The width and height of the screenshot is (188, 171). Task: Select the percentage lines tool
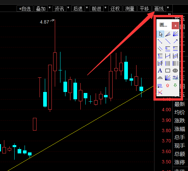(160, 56)
